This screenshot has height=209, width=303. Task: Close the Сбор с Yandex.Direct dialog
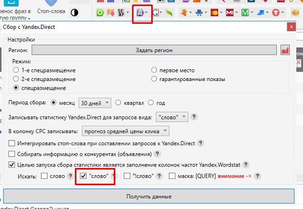[291, 27]
